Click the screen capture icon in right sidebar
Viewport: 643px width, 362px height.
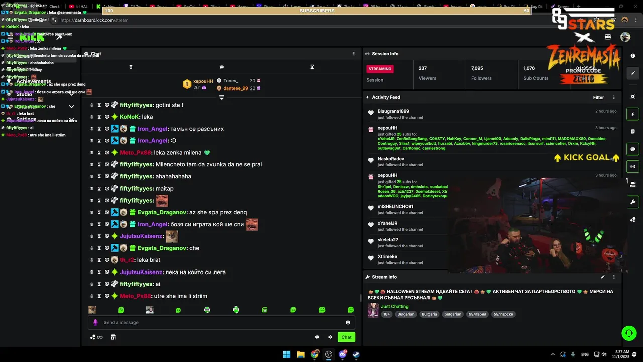point(633,96)
